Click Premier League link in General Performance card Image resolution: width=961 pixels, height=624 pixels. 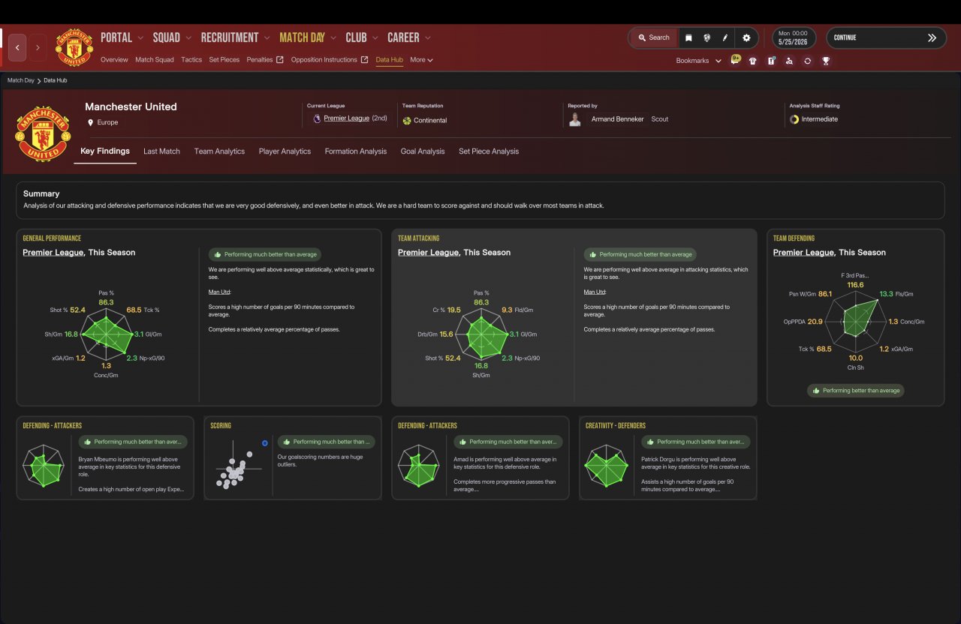(x=53, y=253)
